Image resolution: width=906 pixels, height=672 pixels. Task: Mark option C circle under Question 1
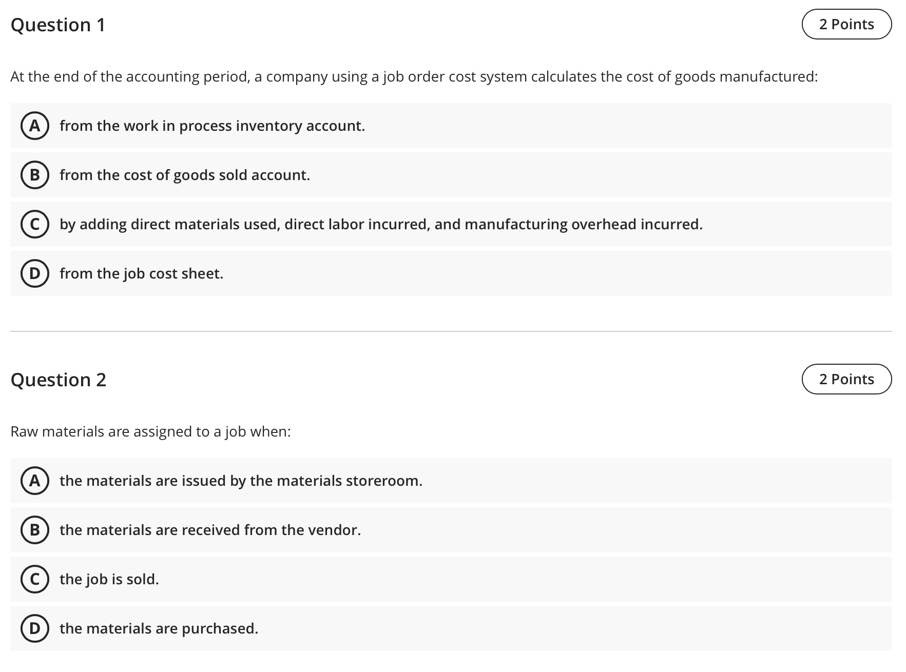coord(35,224)
